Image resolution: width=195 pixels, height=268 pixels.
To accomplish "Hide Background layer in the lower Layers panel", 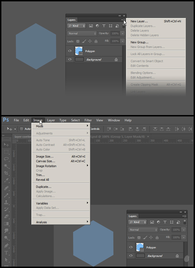I will point(131,256).
